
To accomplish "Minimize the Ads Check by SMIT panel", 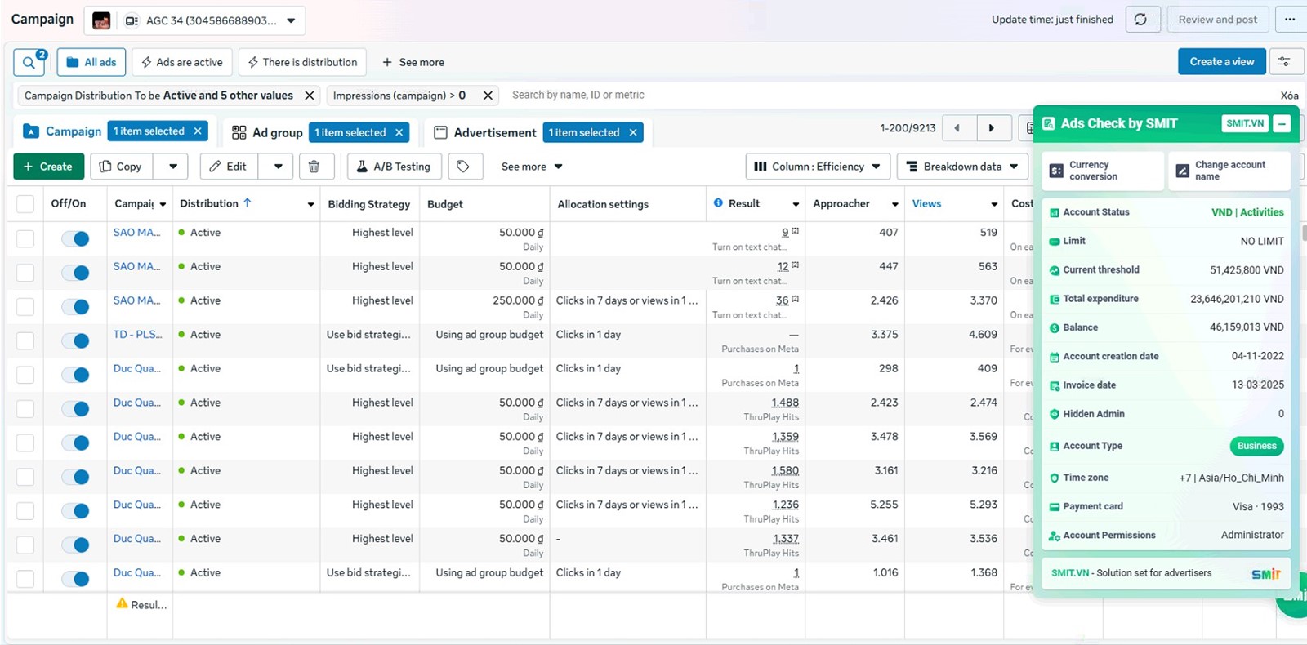I will click(x=1282, y=124).
